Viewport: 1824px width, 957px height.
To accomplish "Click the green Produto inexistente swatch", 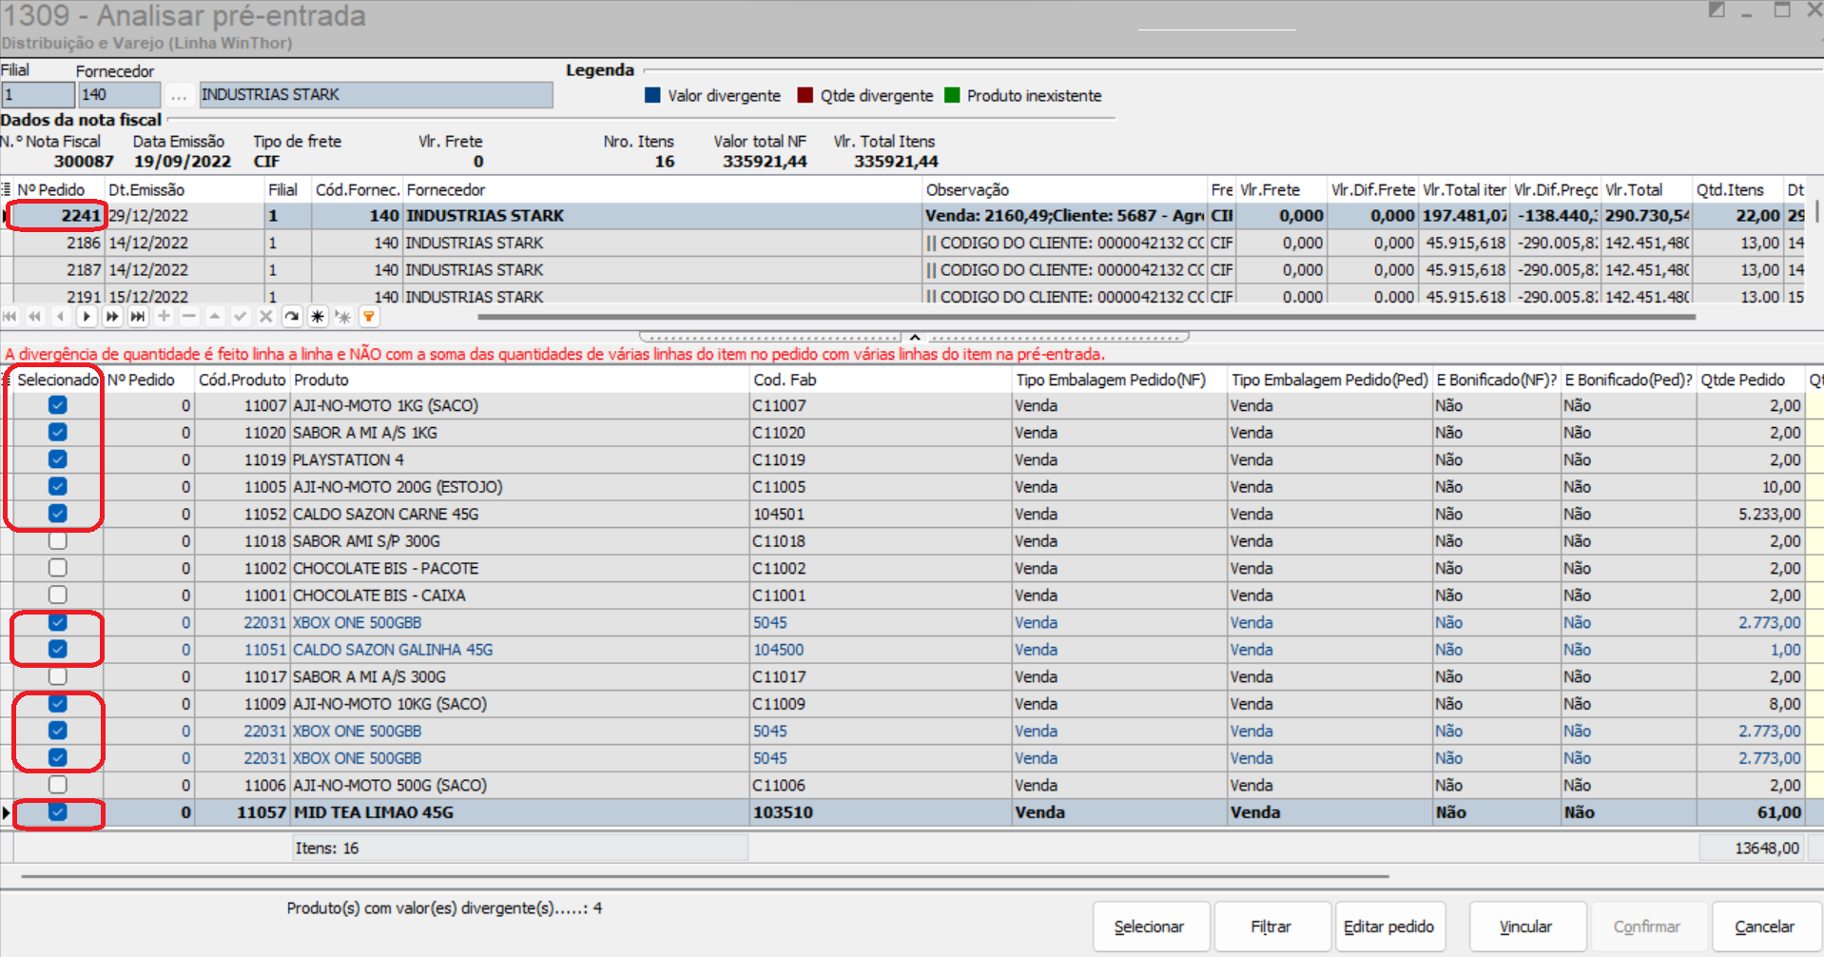I will pyautogui.click(x=952, y=95).
